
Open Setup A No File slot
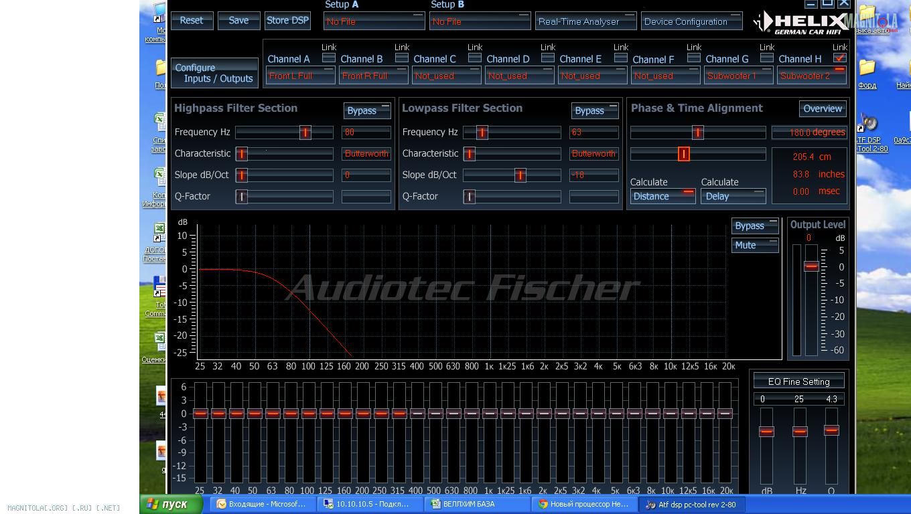click(374, 21)
